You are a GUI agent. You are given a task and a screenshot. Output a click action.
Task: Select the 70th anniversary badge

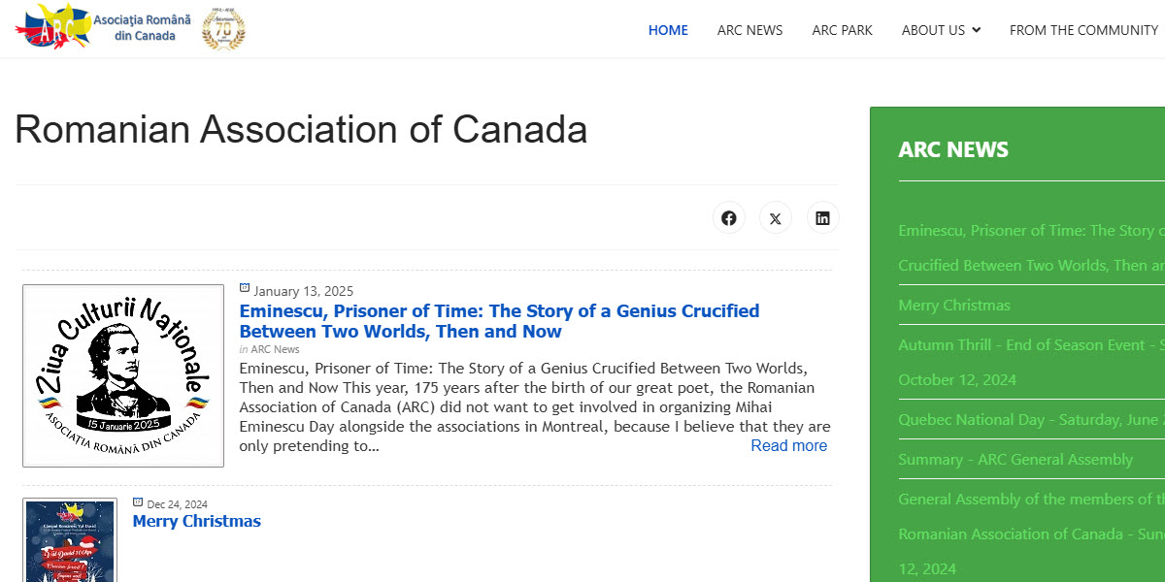223,28
